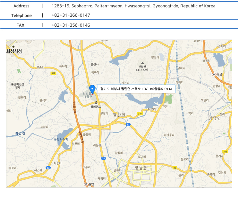Viewport: 238px width, 199px height.
Task: Click the 석포리 village label
Action: click(x=13, y=168)
